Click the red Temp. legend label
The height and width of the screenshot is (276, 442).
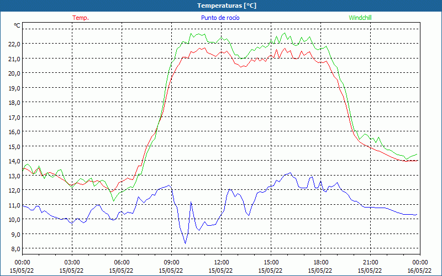[81, 18]
